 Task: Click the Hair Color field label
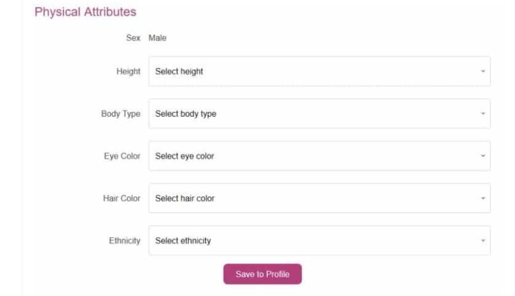click(122, 198)
